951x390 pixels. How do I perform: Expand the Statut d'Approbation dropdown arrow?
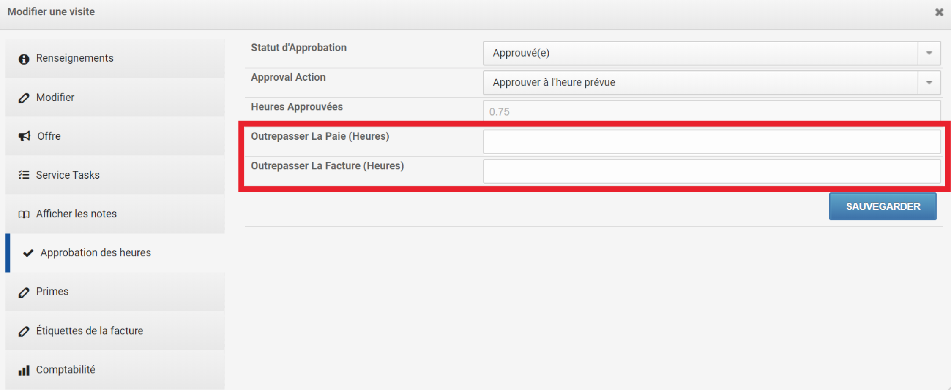click(929, 53)
